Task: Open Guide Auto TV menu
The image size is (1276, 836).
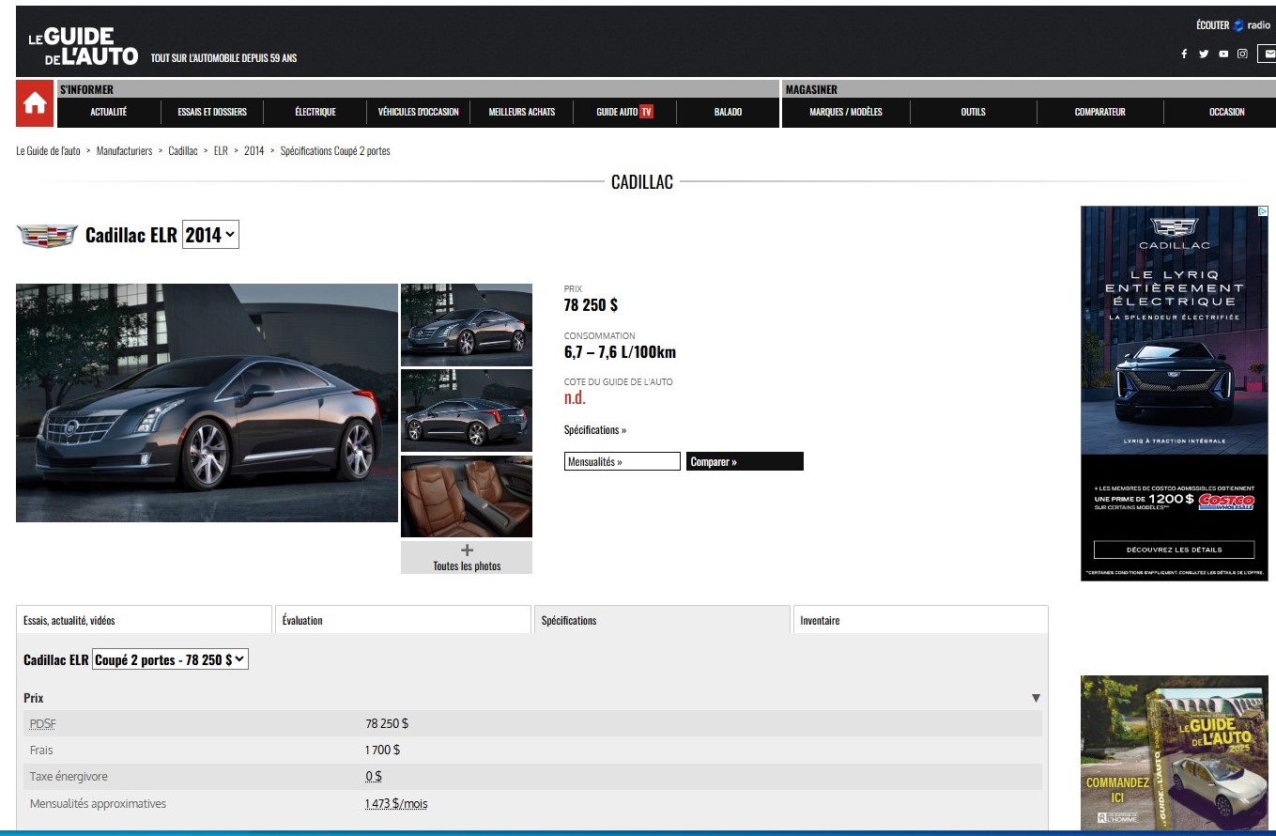Action: (624, 112)
